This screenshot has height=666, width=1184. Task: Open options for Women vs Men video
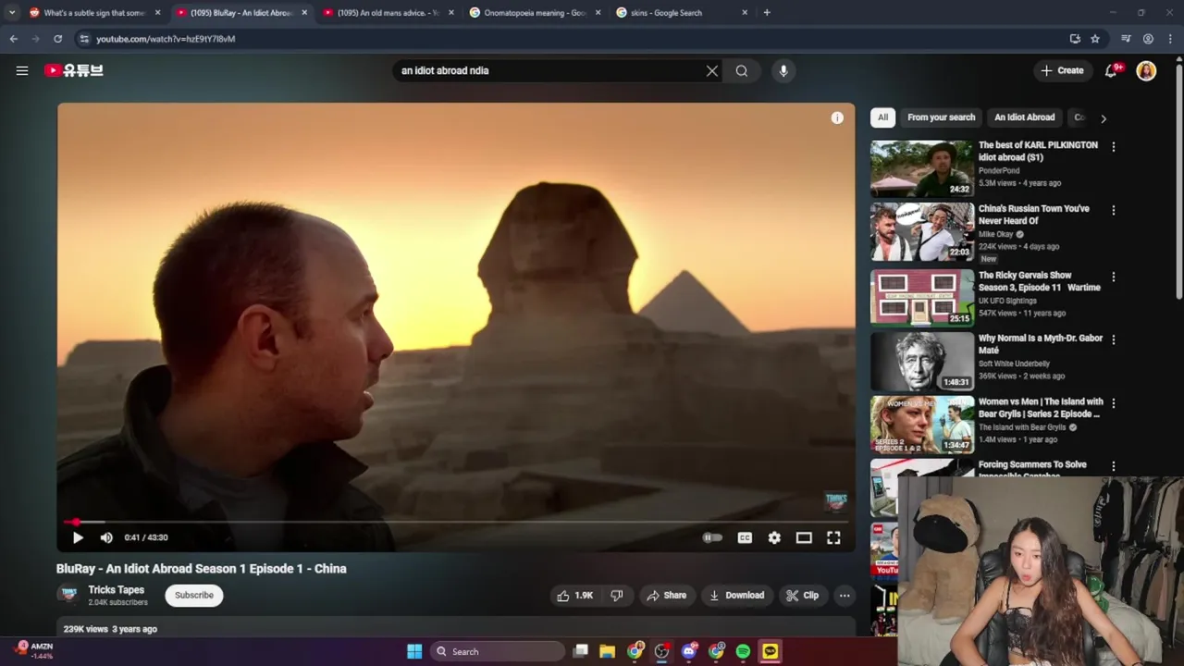(1113, 403)
